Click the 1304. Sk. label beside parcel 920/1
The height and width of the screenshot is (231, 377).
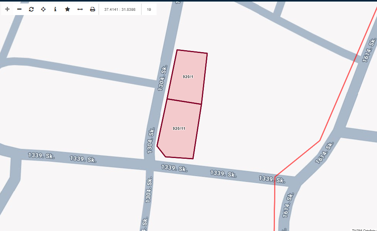click(163, 78)
